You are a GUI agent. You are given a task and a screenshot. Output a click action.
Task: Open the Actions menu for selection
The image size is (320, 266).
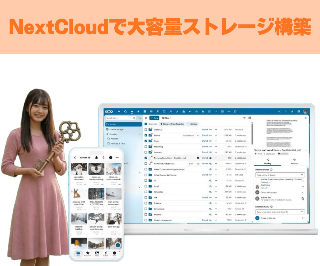192,124
